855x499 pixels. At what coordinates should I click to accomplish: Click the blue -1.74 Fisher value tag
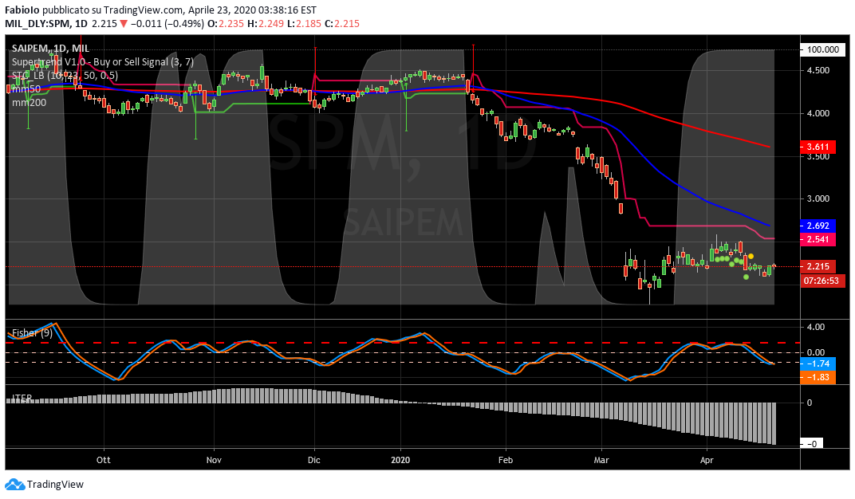(x=818, y=363)
